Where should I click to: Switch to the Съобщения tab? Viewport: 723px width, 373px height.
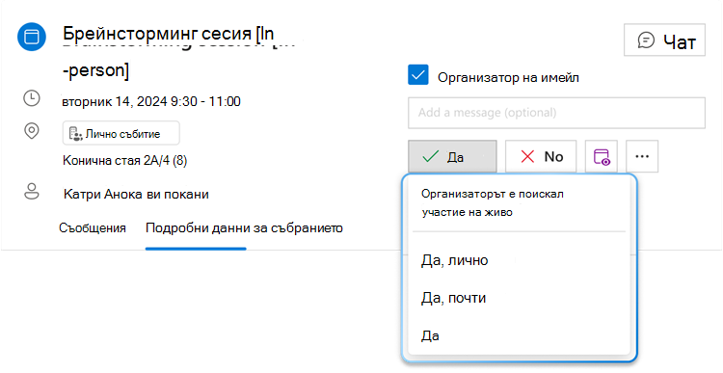click(x=93, y=227)
